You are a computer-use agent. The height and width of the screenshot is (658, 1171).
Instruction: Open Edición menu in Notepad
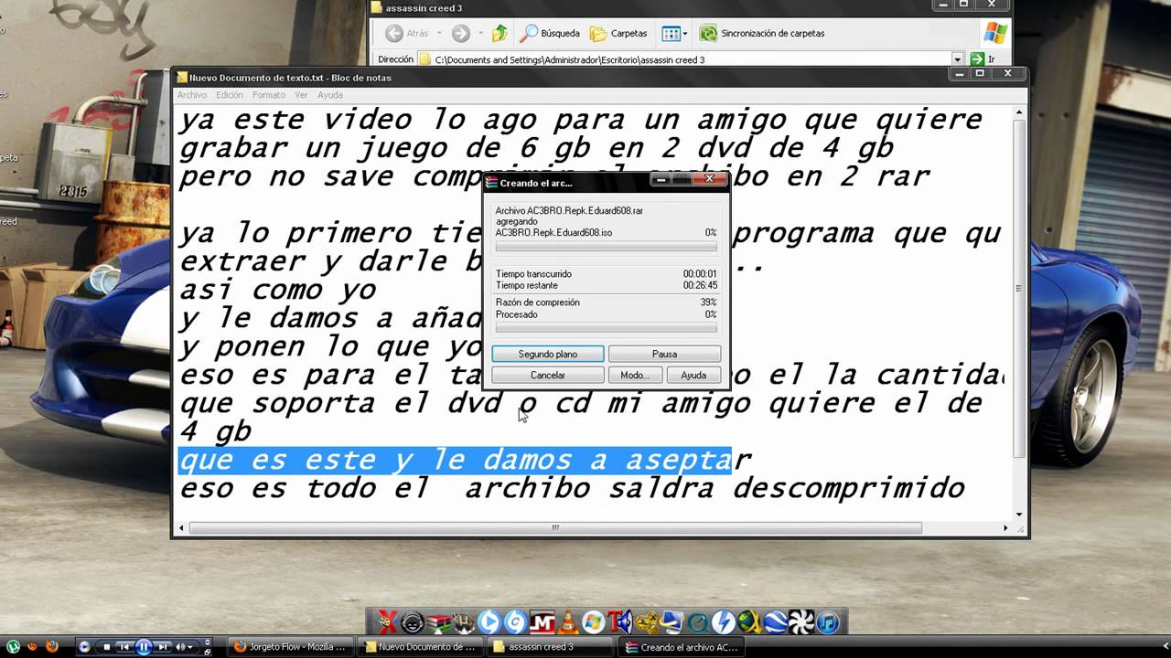tap(230, 95)
